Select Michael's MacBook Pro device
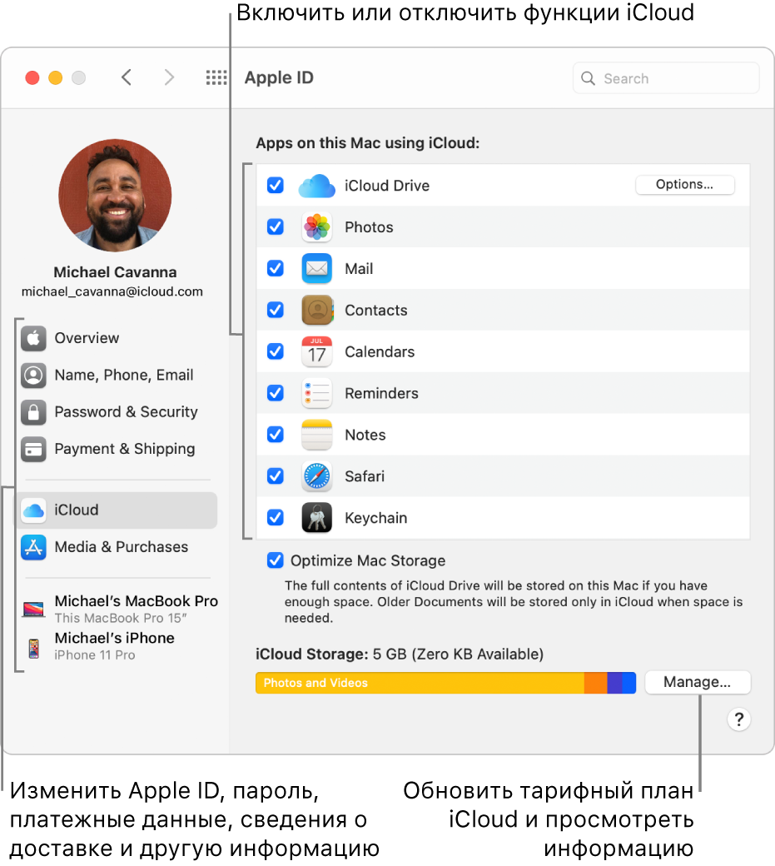The height and width of the screenshot is (866, 775). pyautogui.click(x=121, y=609)
